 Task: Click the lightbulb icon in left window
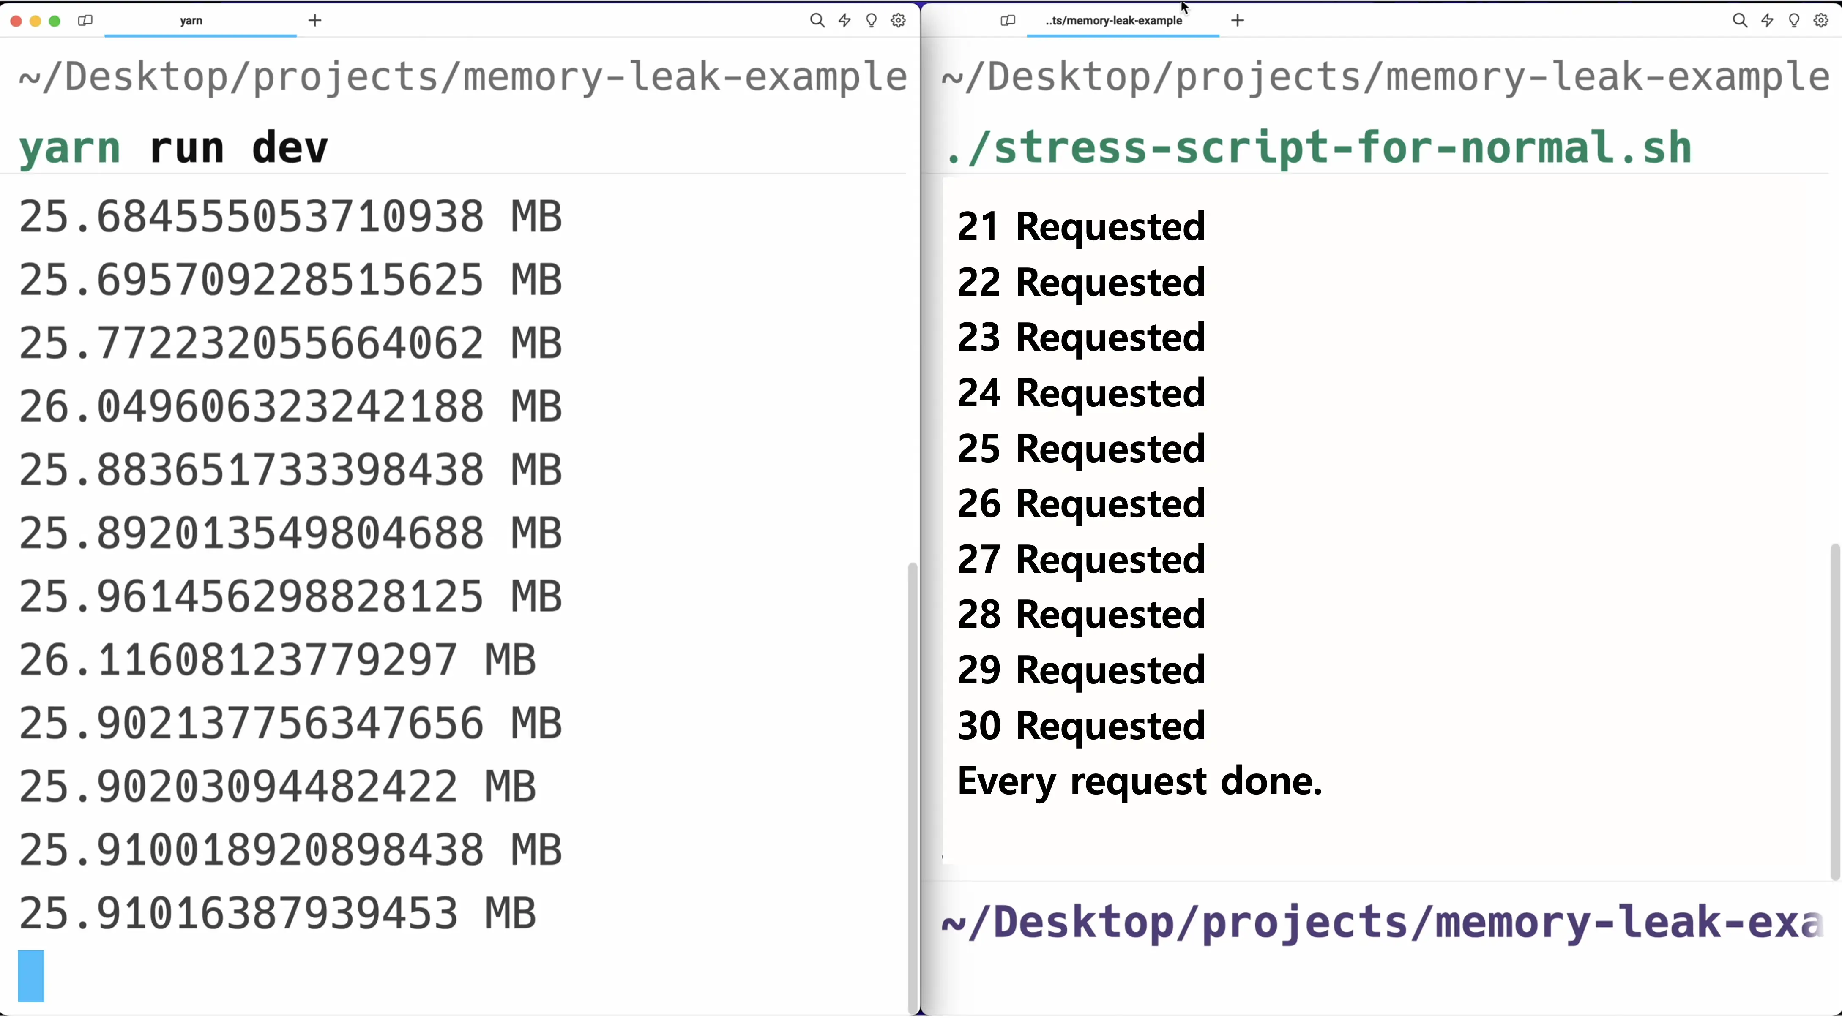coord(871,21)
